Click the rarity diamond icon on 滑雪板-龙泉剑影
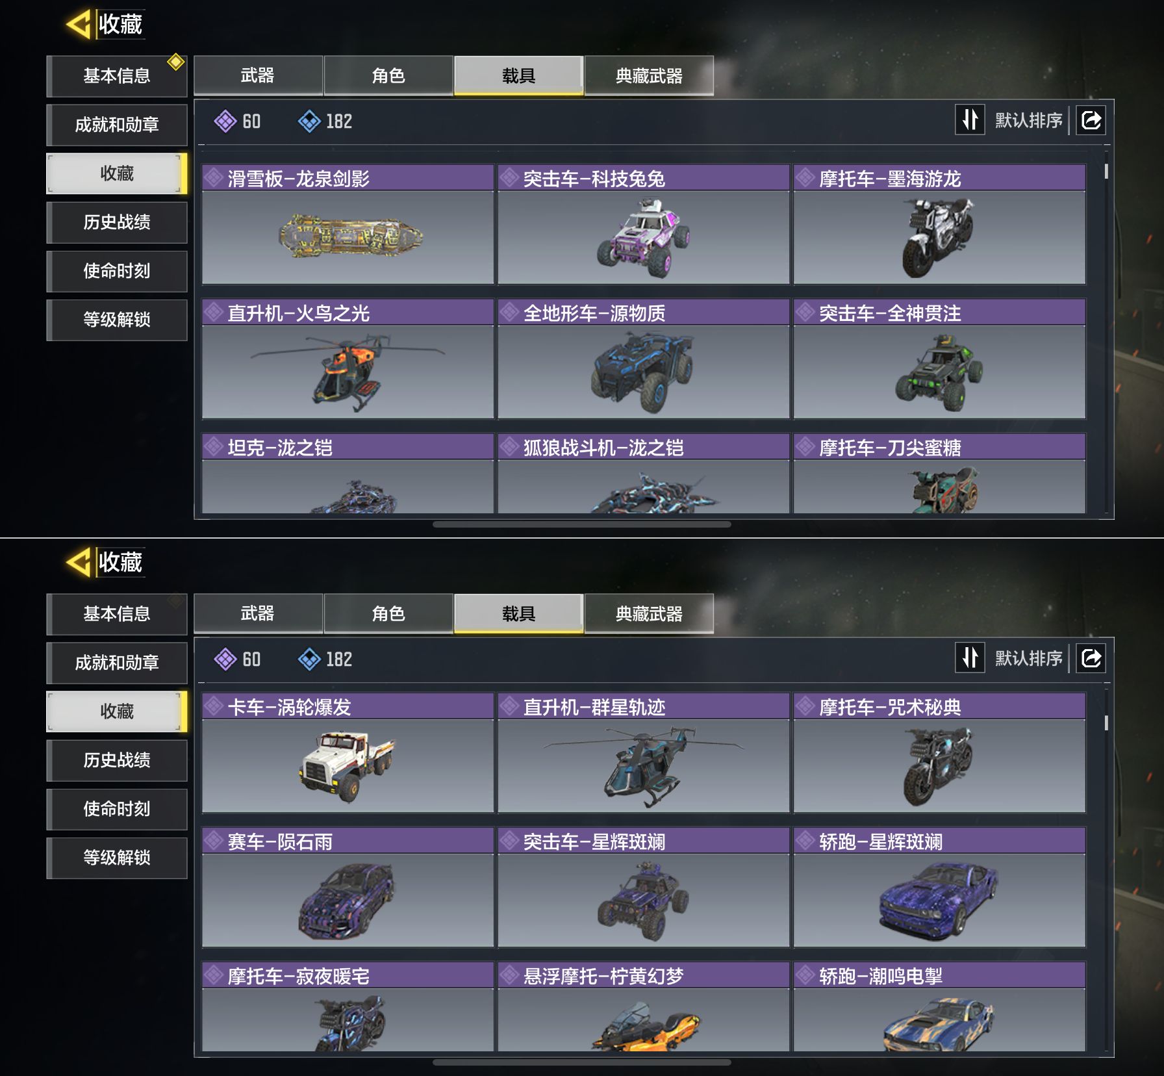Image resolution: width=1164 pixels, height=1076 pixels. (213, 177)
